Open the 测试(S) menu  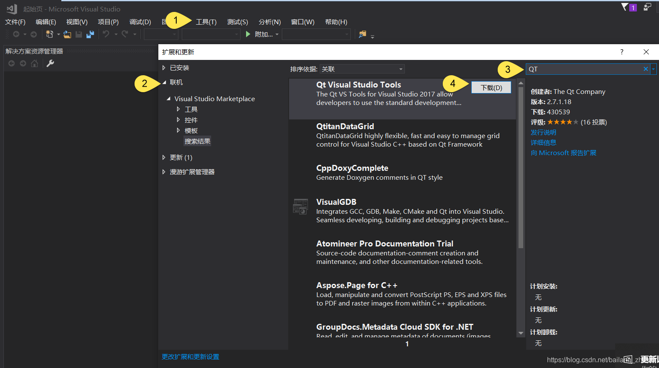tap(238, 22)
